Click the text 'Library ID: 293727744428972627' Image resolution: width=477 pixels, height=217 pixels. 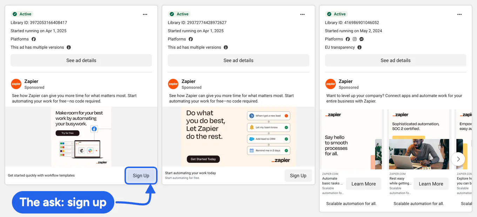click(197, 22)
